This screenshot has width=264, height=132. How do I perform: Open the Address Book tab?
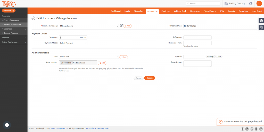[180, 11]
